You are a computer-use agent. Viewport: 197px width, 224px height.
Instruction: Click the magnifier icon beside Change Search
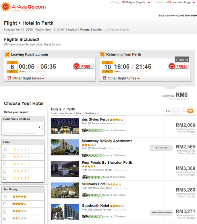pyautogui.click(x=106, y=30)
